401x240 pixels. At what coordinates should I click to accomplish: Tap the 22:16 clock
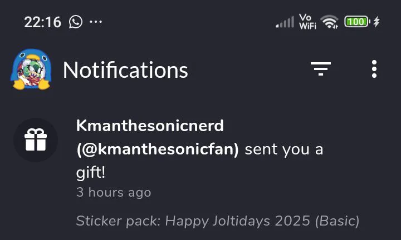(42, 22)
